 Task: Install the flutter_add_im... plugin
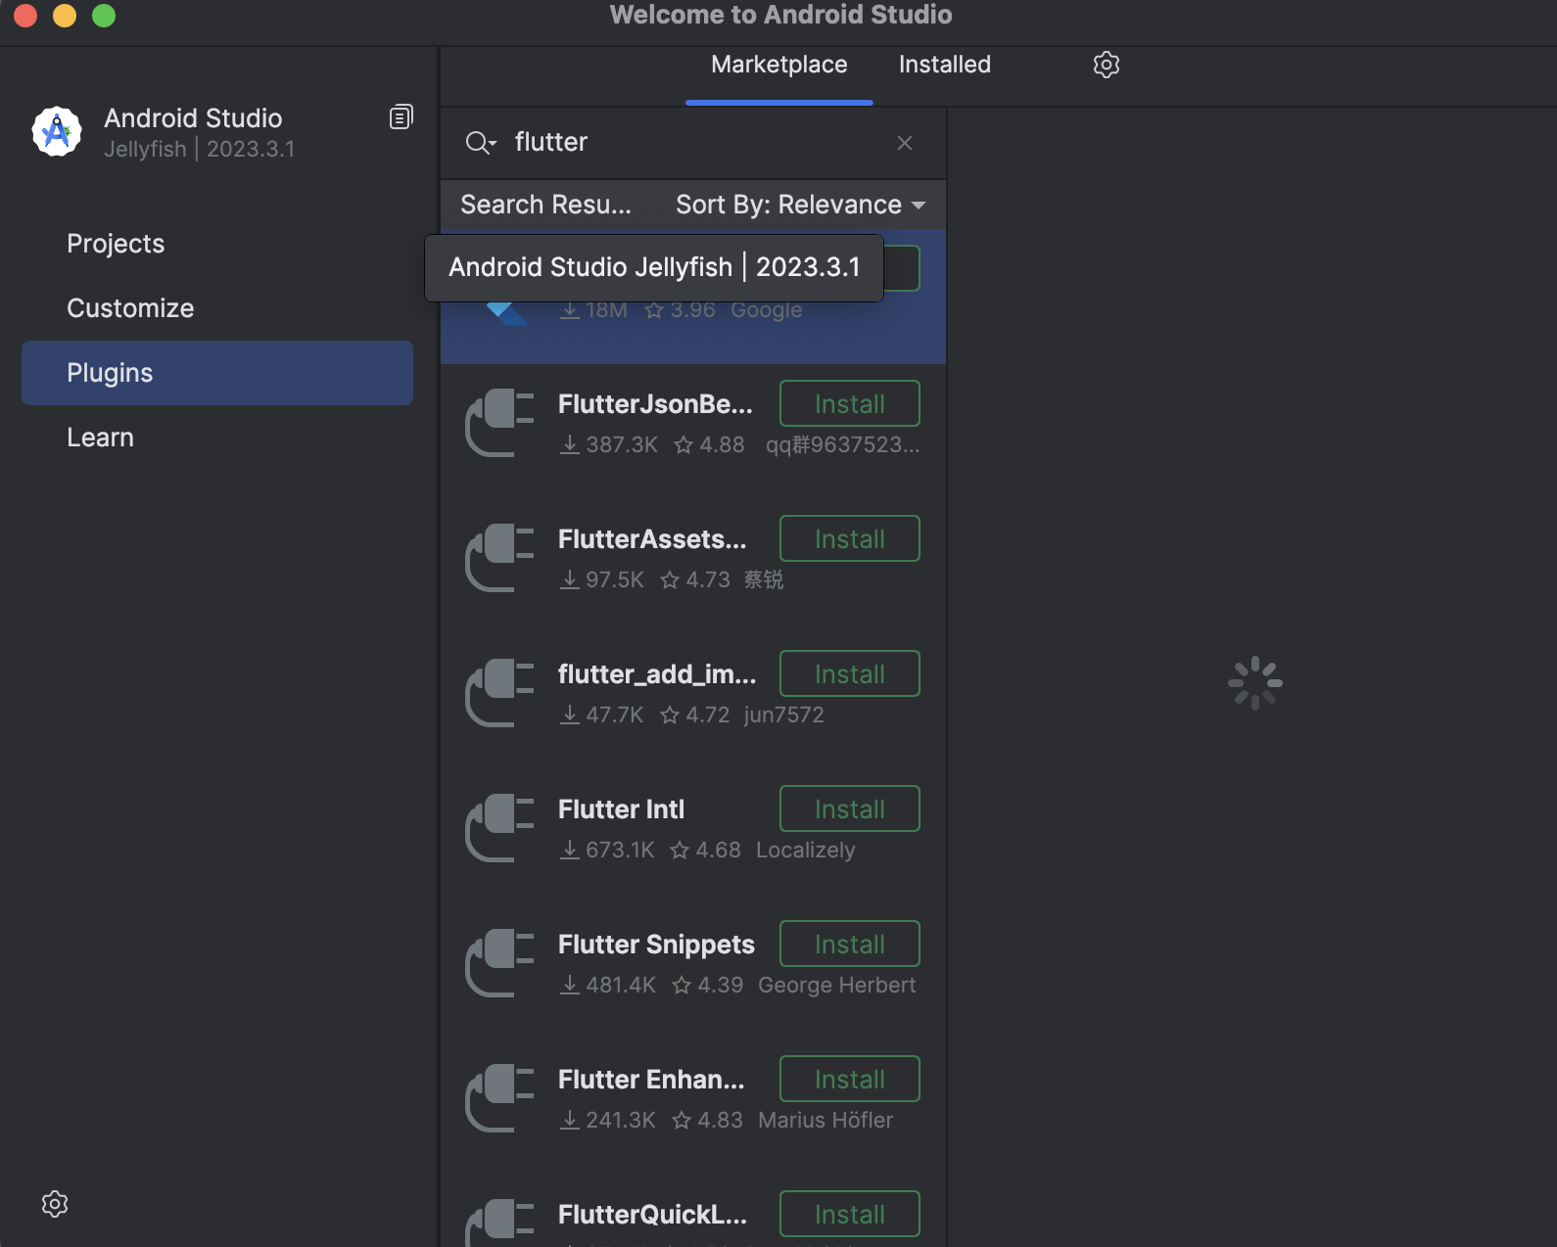[x=850, y=673]
